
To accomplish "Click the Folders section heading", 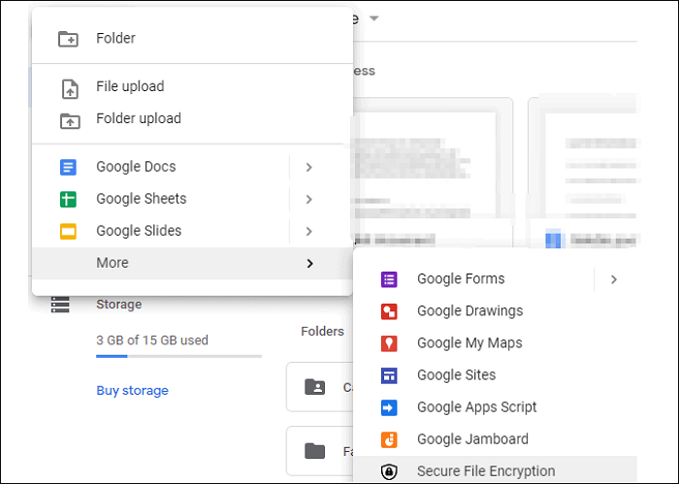I will [x=322, y=332].
